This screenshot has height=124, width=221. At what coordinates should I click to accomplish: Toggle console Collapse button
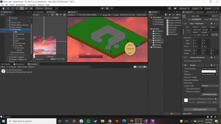(12, 67)
